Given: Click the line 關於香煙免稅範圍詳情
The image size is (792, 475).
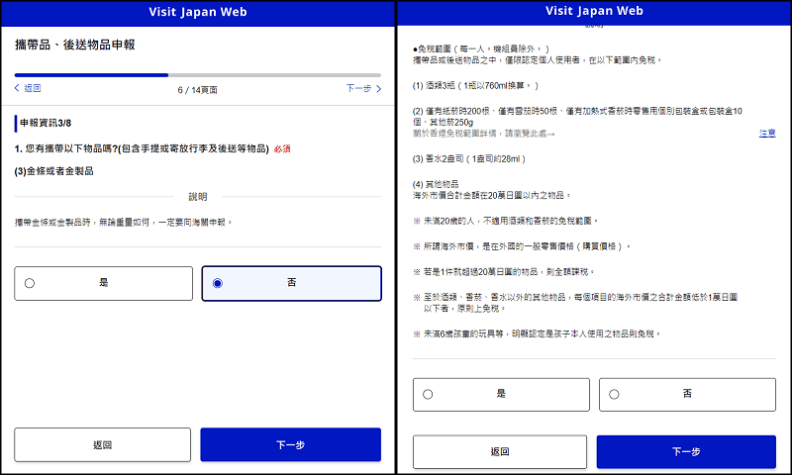Looking at the screenshot, I should (483, 134).
